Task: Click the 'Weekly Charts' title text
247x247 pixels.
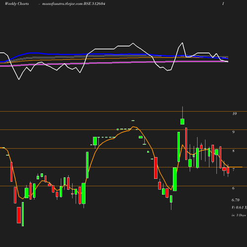Action: coord(17,3)
